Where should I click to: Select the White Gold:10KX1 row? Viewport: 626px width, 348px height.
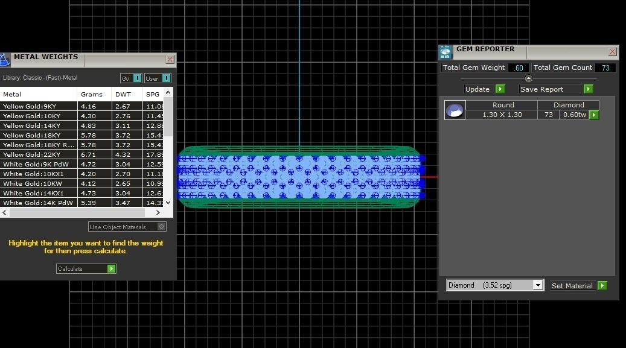pyautogui.click(x=82, y=174)
